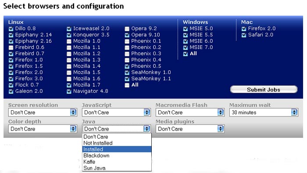Toggle Epiphany 2.14 browser checkbox
The image size is (307, 173).
tap(11, 35)
